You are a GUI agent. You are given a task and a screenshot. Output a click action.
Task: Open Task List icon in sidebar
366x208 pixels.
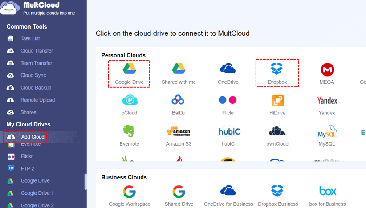[x=10, y=38]
